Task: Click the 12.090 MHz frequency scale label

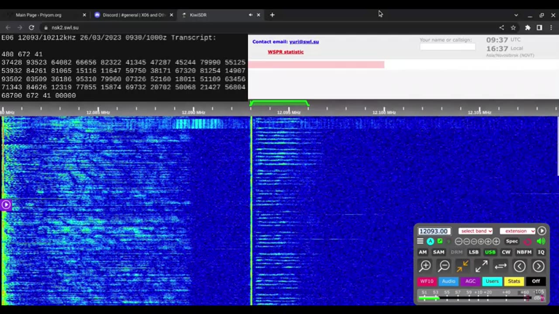Action: [x=193, y=113]
